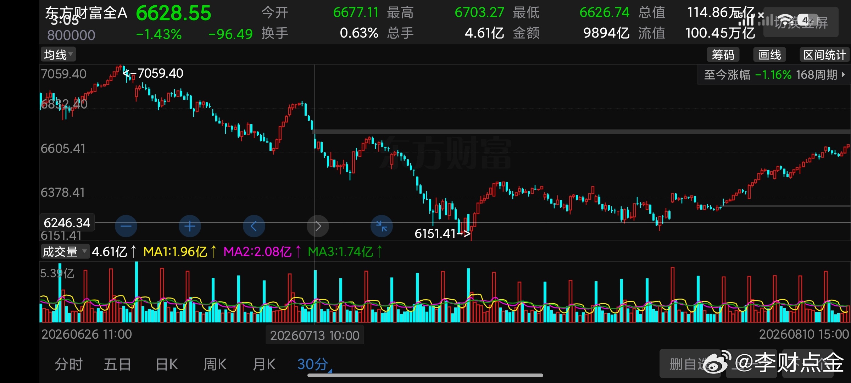Click the 流值 value 100.45万亿

[720, 33]
